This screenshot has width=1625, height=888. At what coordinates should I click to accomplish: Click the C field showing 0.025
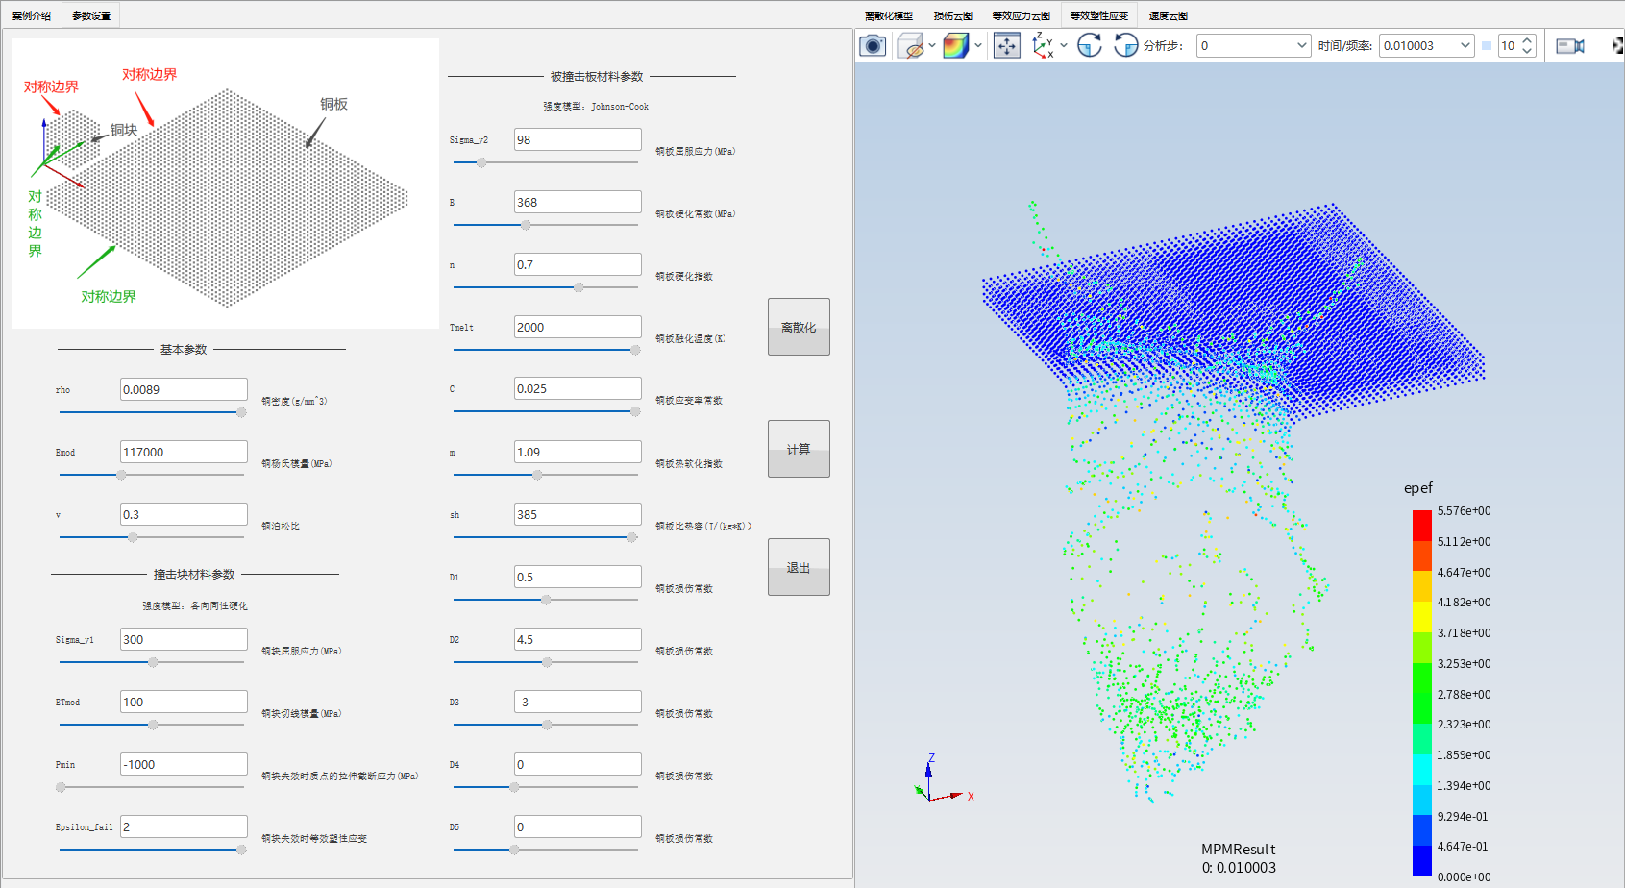tap(578, 388)
